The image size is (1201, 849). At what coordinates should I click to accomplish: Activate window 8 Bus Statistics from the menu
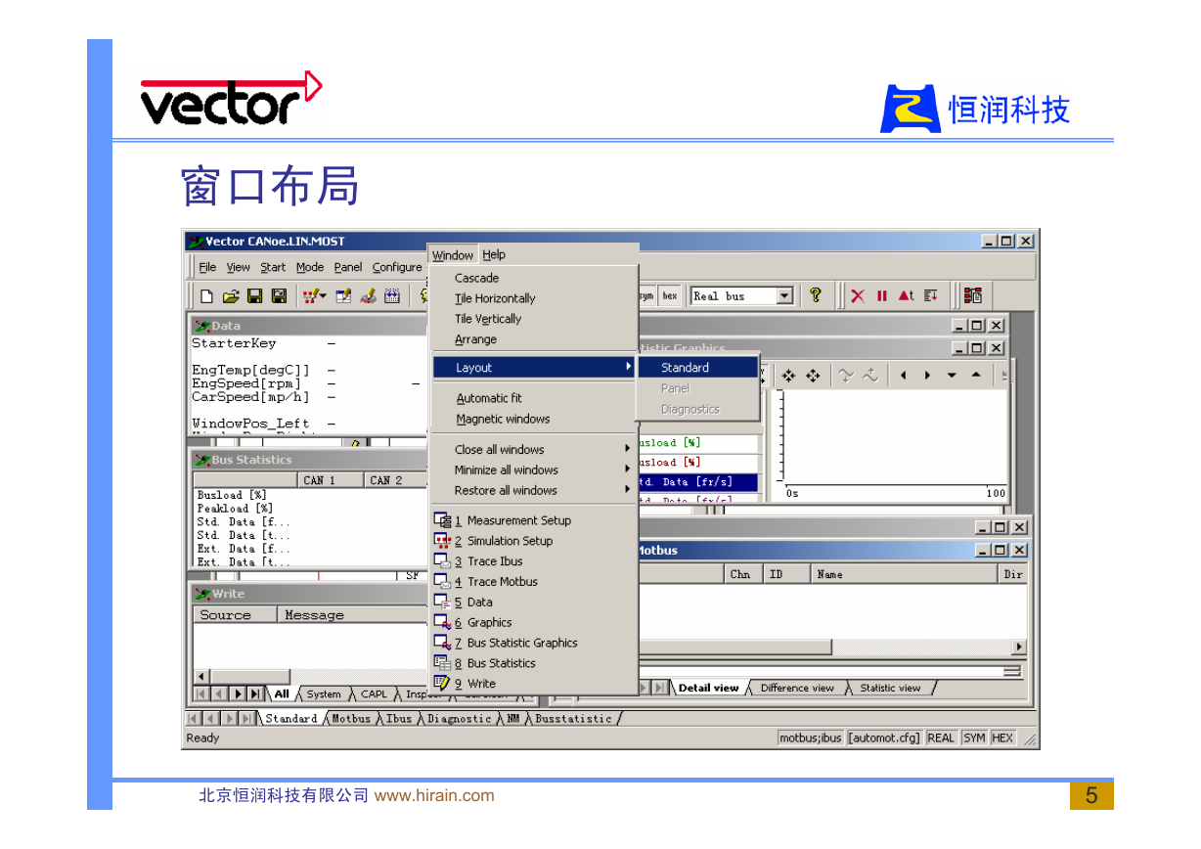click(x=535, y=663)
